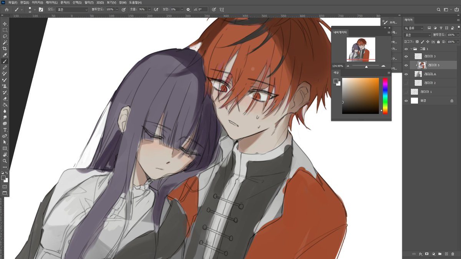Select the Brush tool in the toolbox
461x259 pixels.
click(x=5, y=61)
